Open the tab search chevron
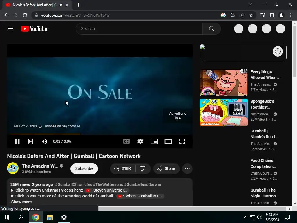This screenshot has height=223, width=297. coord(250,4)
